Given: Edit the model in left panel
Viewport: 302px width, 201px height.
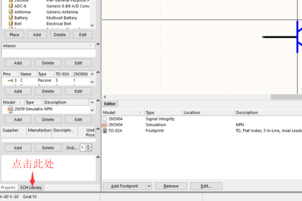Looking at the screenshot, I should [x=79, y=120].
